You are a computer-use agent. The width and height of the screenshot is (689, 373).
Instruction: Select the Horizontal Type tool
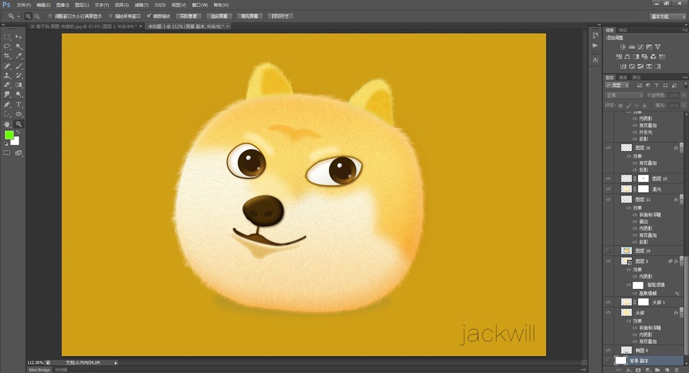pos(19,104)
